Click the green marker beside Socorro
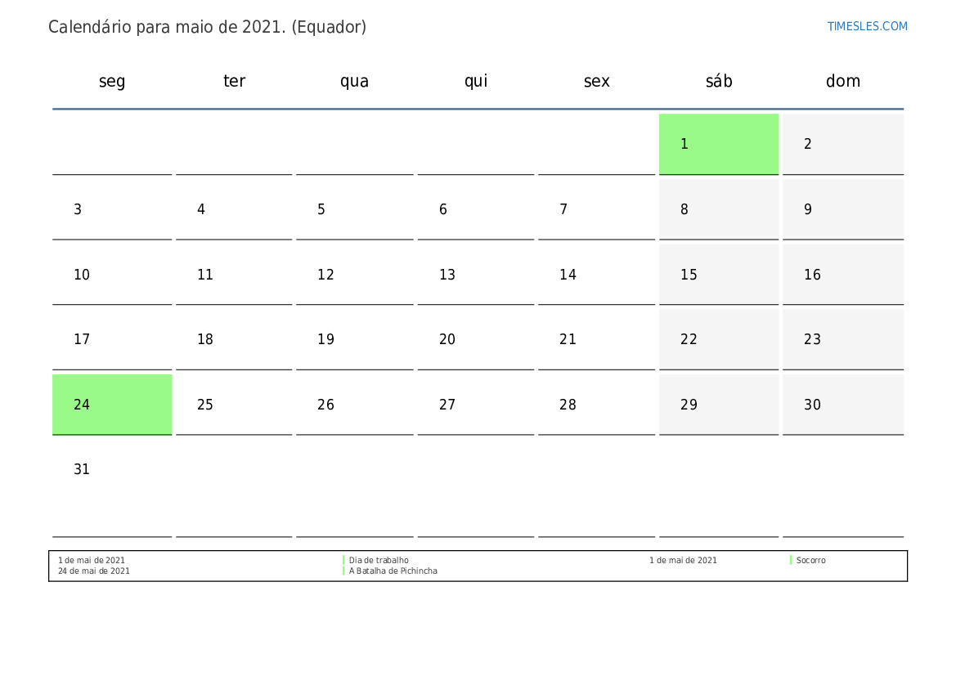Image resolution: width=956 pixels, height=676 pixels. [x=791, y=560]
